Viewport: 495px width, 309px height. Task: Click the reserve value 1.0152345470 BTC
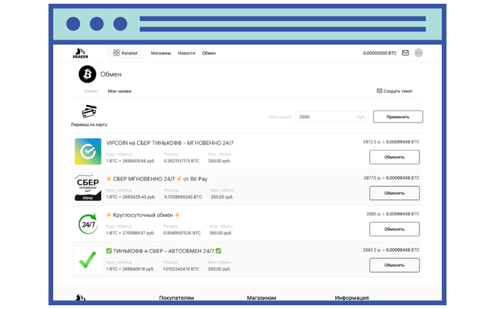181,269
